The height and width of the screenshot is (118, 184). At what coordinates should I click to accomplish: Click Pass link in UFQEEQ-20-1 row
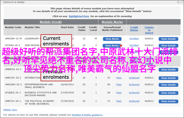pos(119,93)
